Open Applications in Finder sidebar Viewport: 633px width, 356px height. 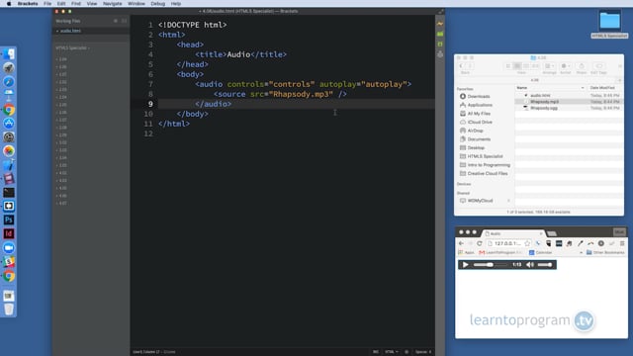(x=480, y=105)
